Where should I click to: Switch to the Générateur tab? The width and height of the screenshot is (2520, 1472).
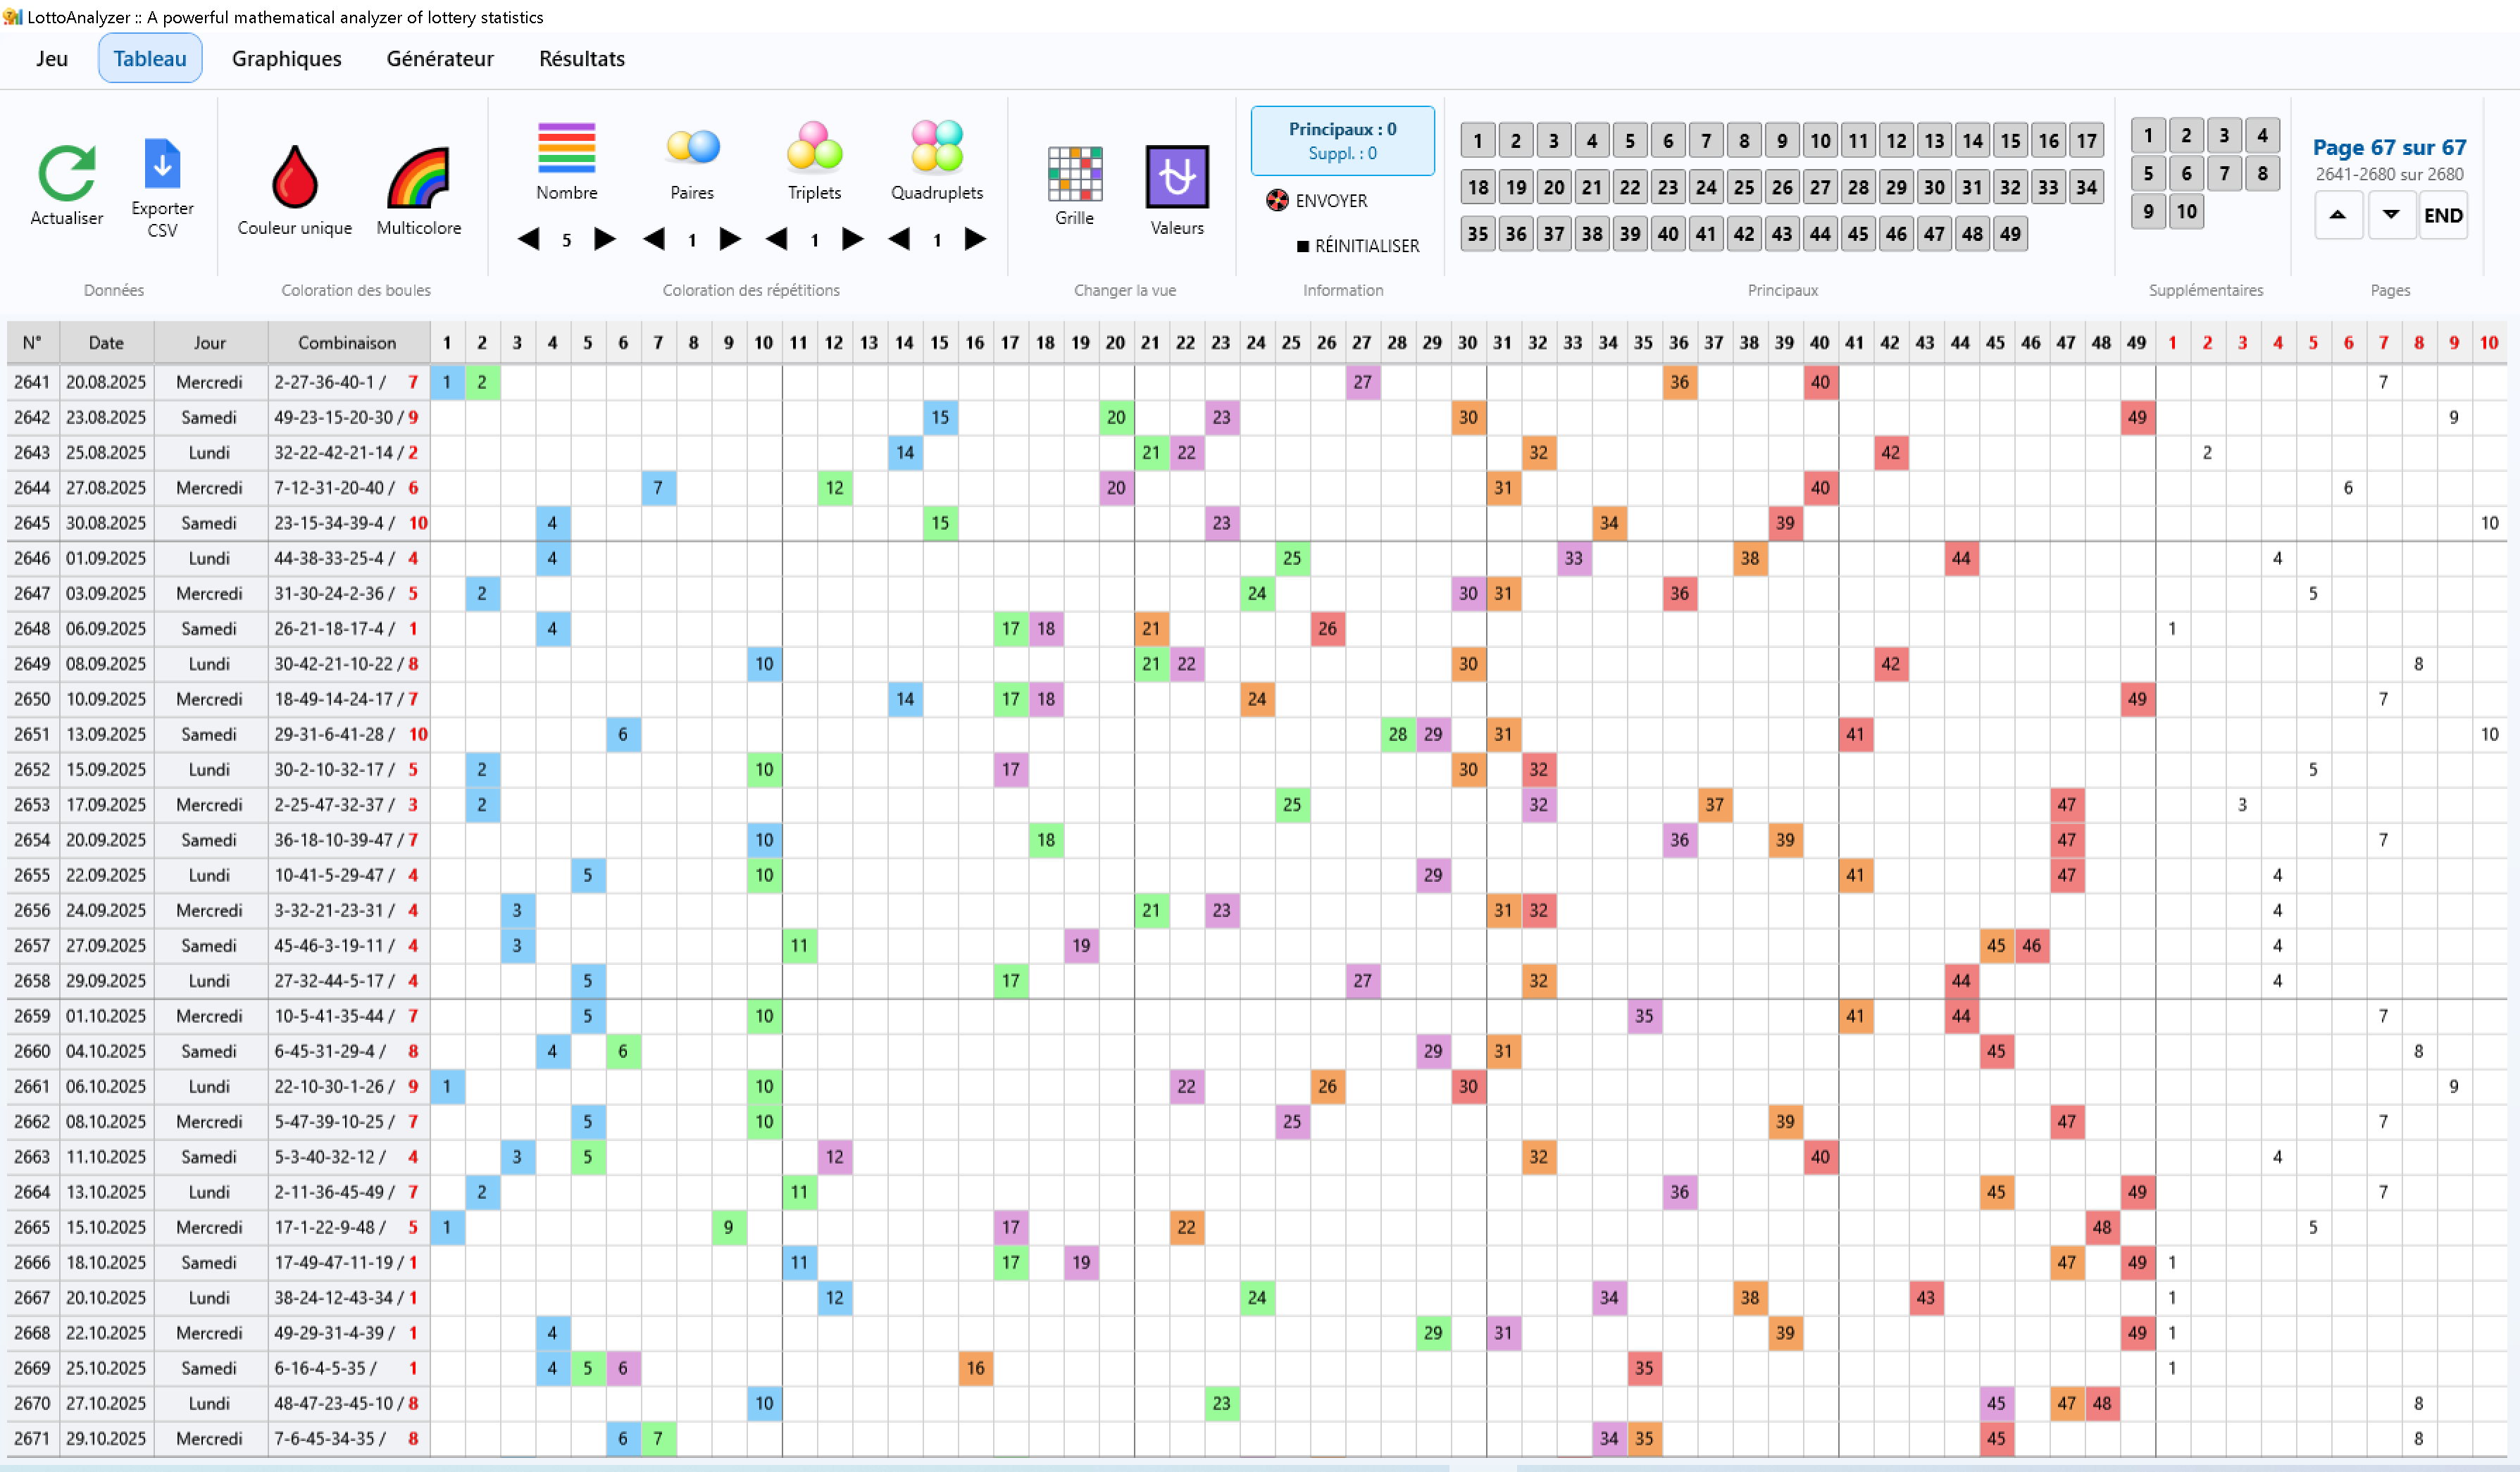pos(440,58)
